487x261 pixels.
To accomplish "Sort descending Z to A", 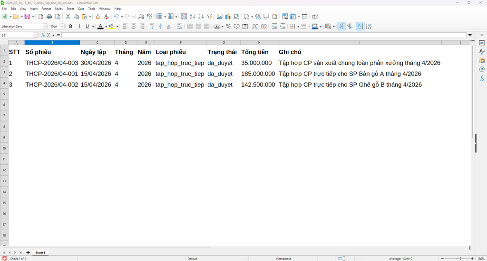I will click(201, 17).
